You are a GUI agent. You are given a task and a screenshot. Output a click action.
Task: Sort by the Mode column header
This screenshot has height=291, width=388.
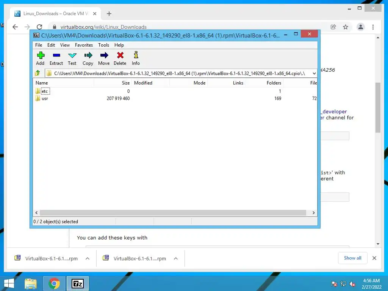[188, 83]
